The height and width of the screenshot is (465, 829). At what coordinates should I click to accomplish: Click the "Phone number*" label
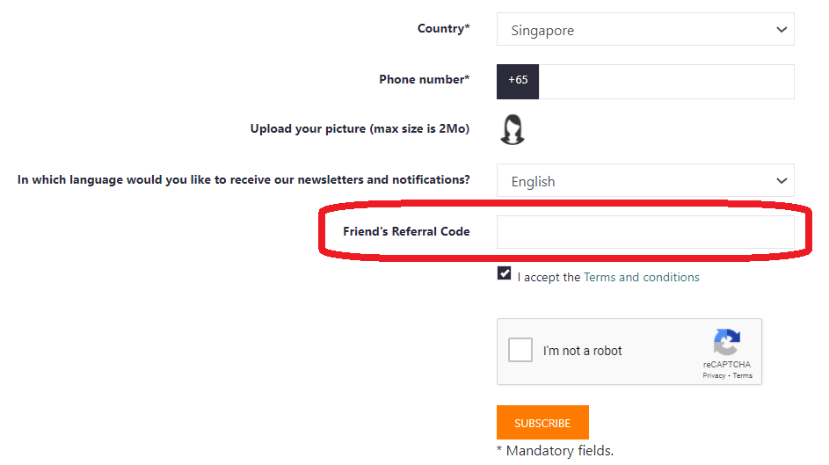[424, 80]
